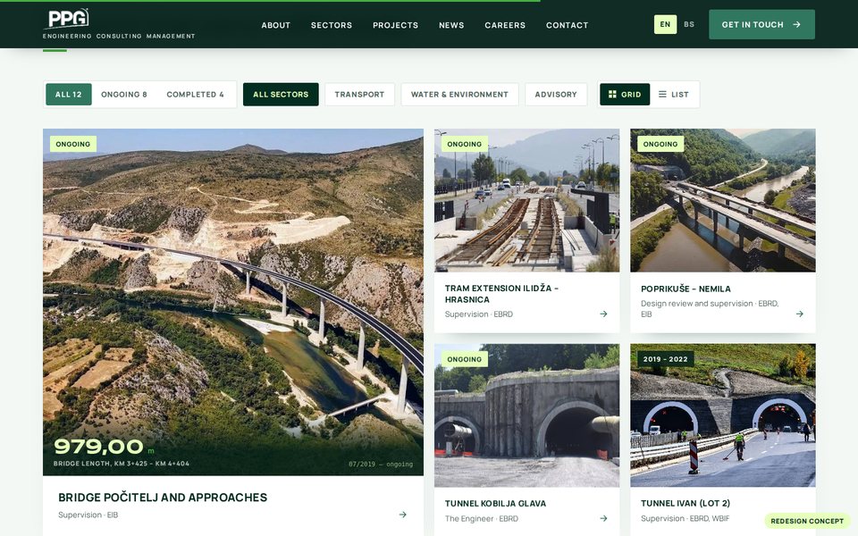858x536 pixels.
Task: Switch to Grid view
Action: pos(625,94)
